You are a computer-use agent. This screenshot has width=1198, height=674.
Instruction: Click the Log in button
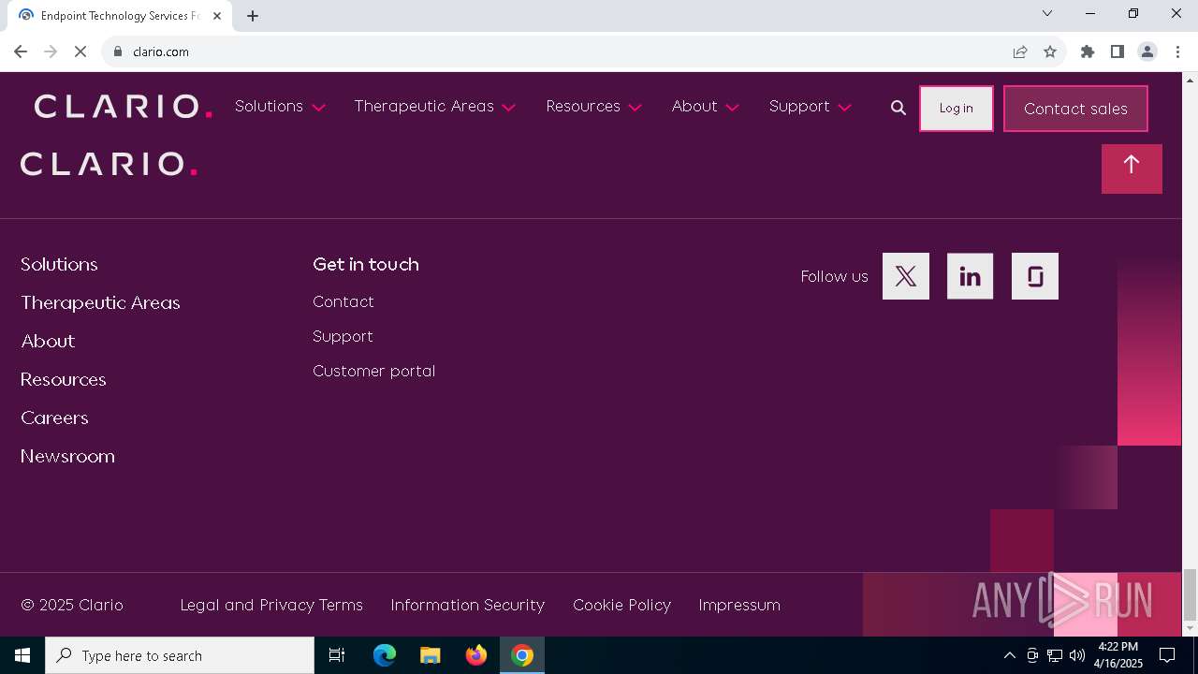click(956, 109)
